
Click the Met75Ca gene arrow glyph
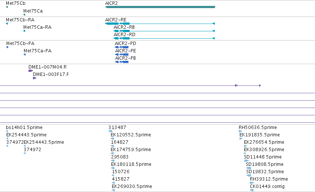[24, 15]
